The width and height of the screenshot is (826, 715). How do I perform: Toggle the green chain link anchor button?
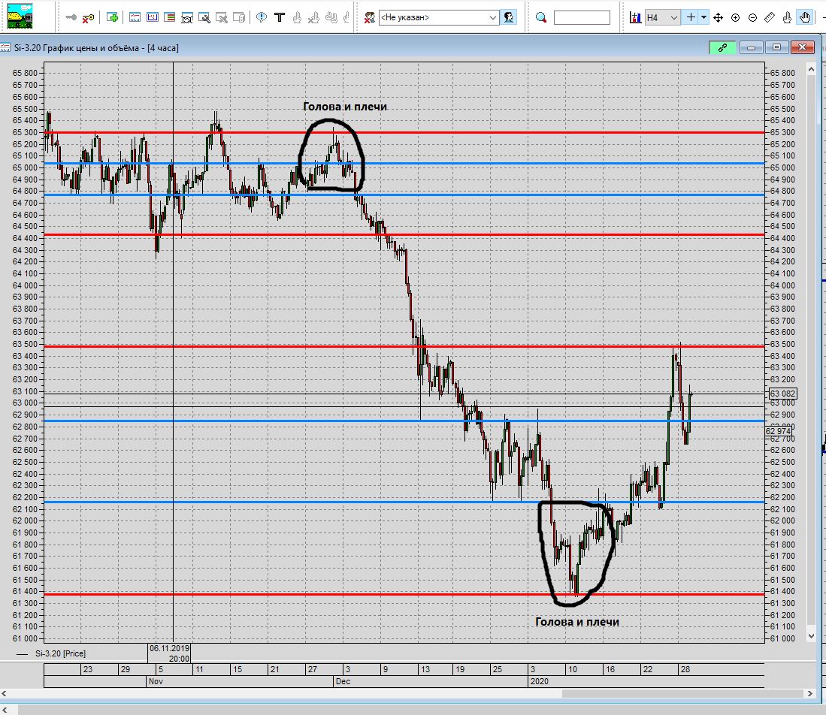click(723, 47)
